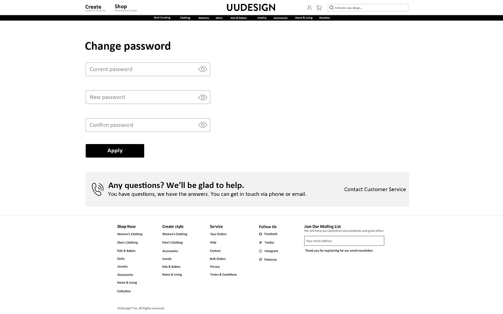Open the Jewelry navigation menu
Screen dimensions: 503x314
coord(262,18)
